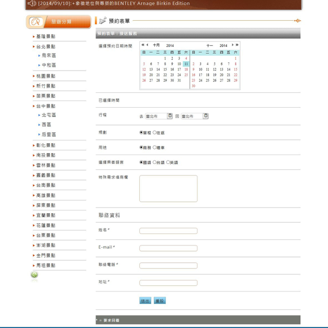
Task: Open 澎湖景點 in the sidebar
Action: tap(46, 245)
